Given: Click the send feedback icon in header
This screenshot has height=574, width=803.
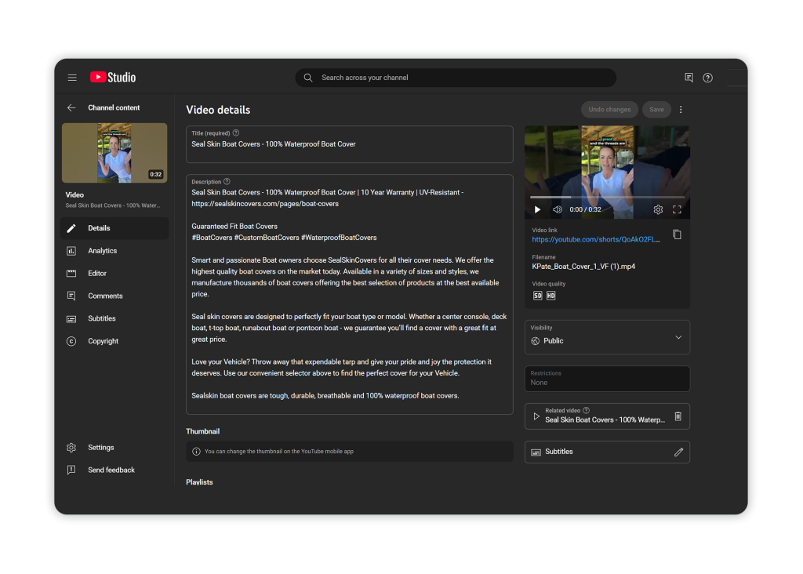Looking at the screenshot, I should 689,78.
